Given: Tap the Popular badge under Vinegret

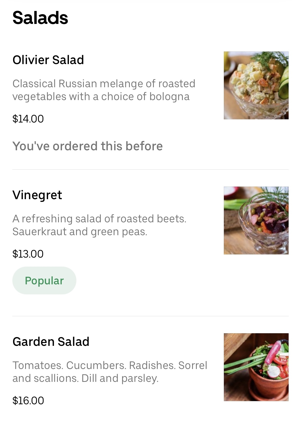Looking at the screenshot, I should 44,280.
